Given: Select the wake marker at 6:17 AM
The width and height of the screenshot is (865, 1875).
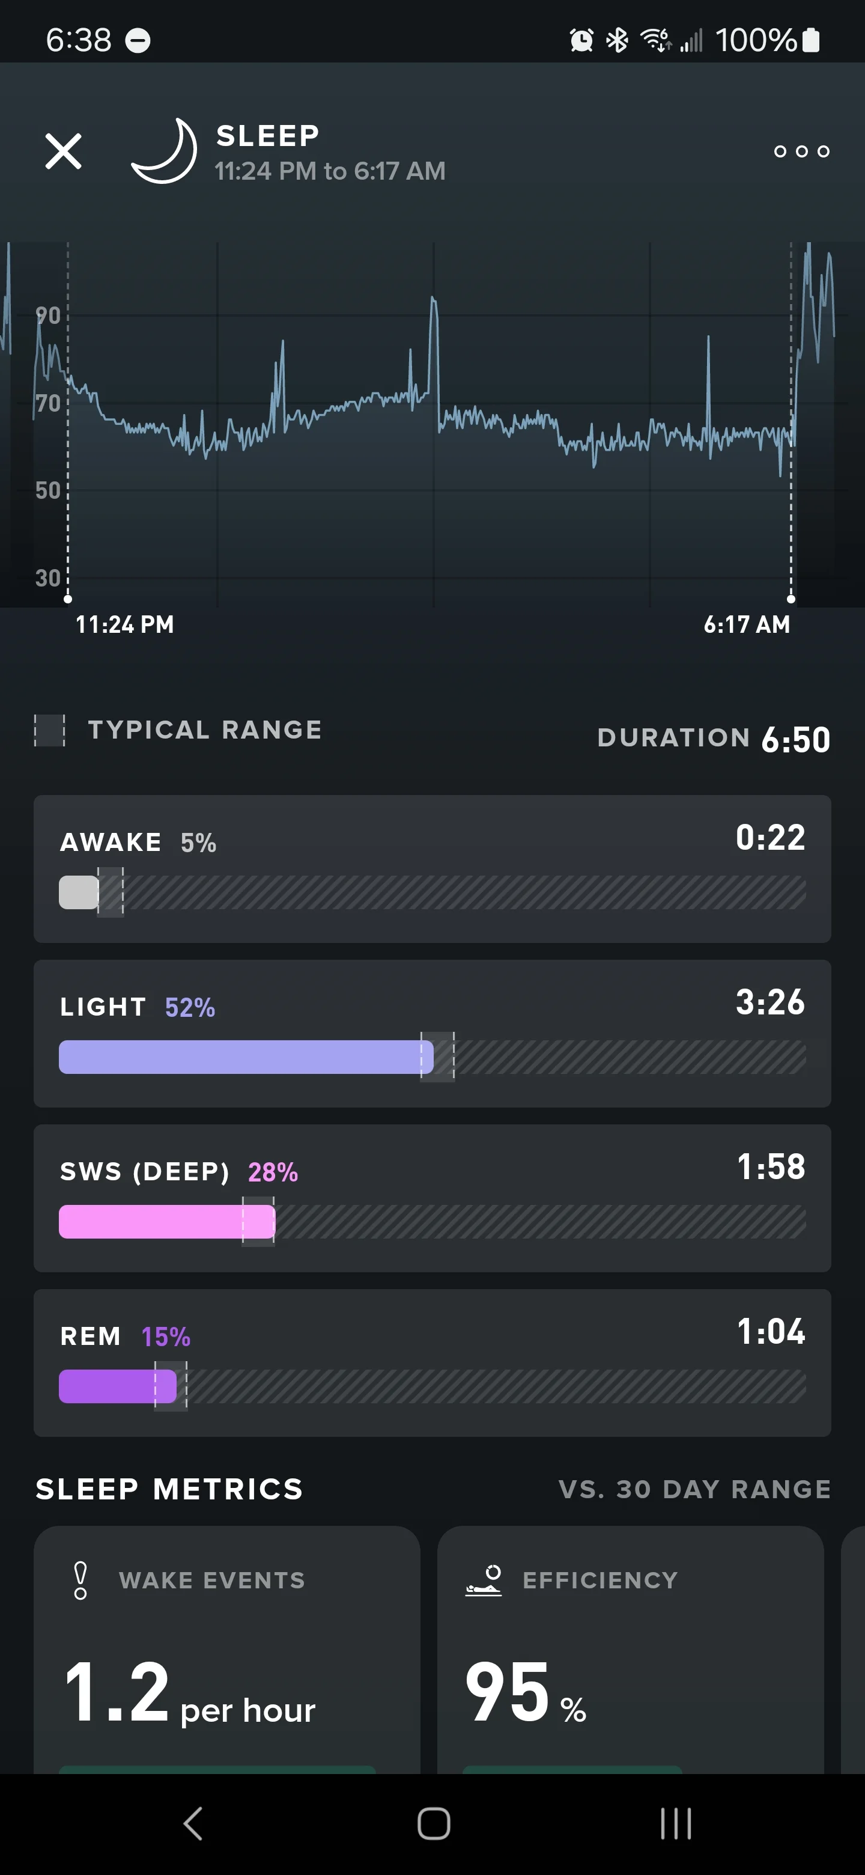Looking at the screenshot, I should click(791, 599).
